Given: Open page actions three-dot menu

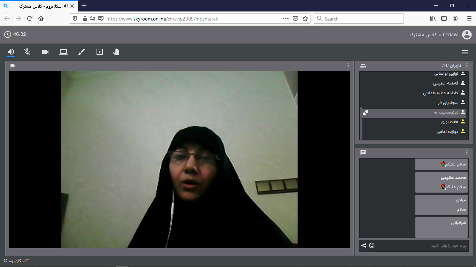Looking at the screenshot, I should click(285, 19).
